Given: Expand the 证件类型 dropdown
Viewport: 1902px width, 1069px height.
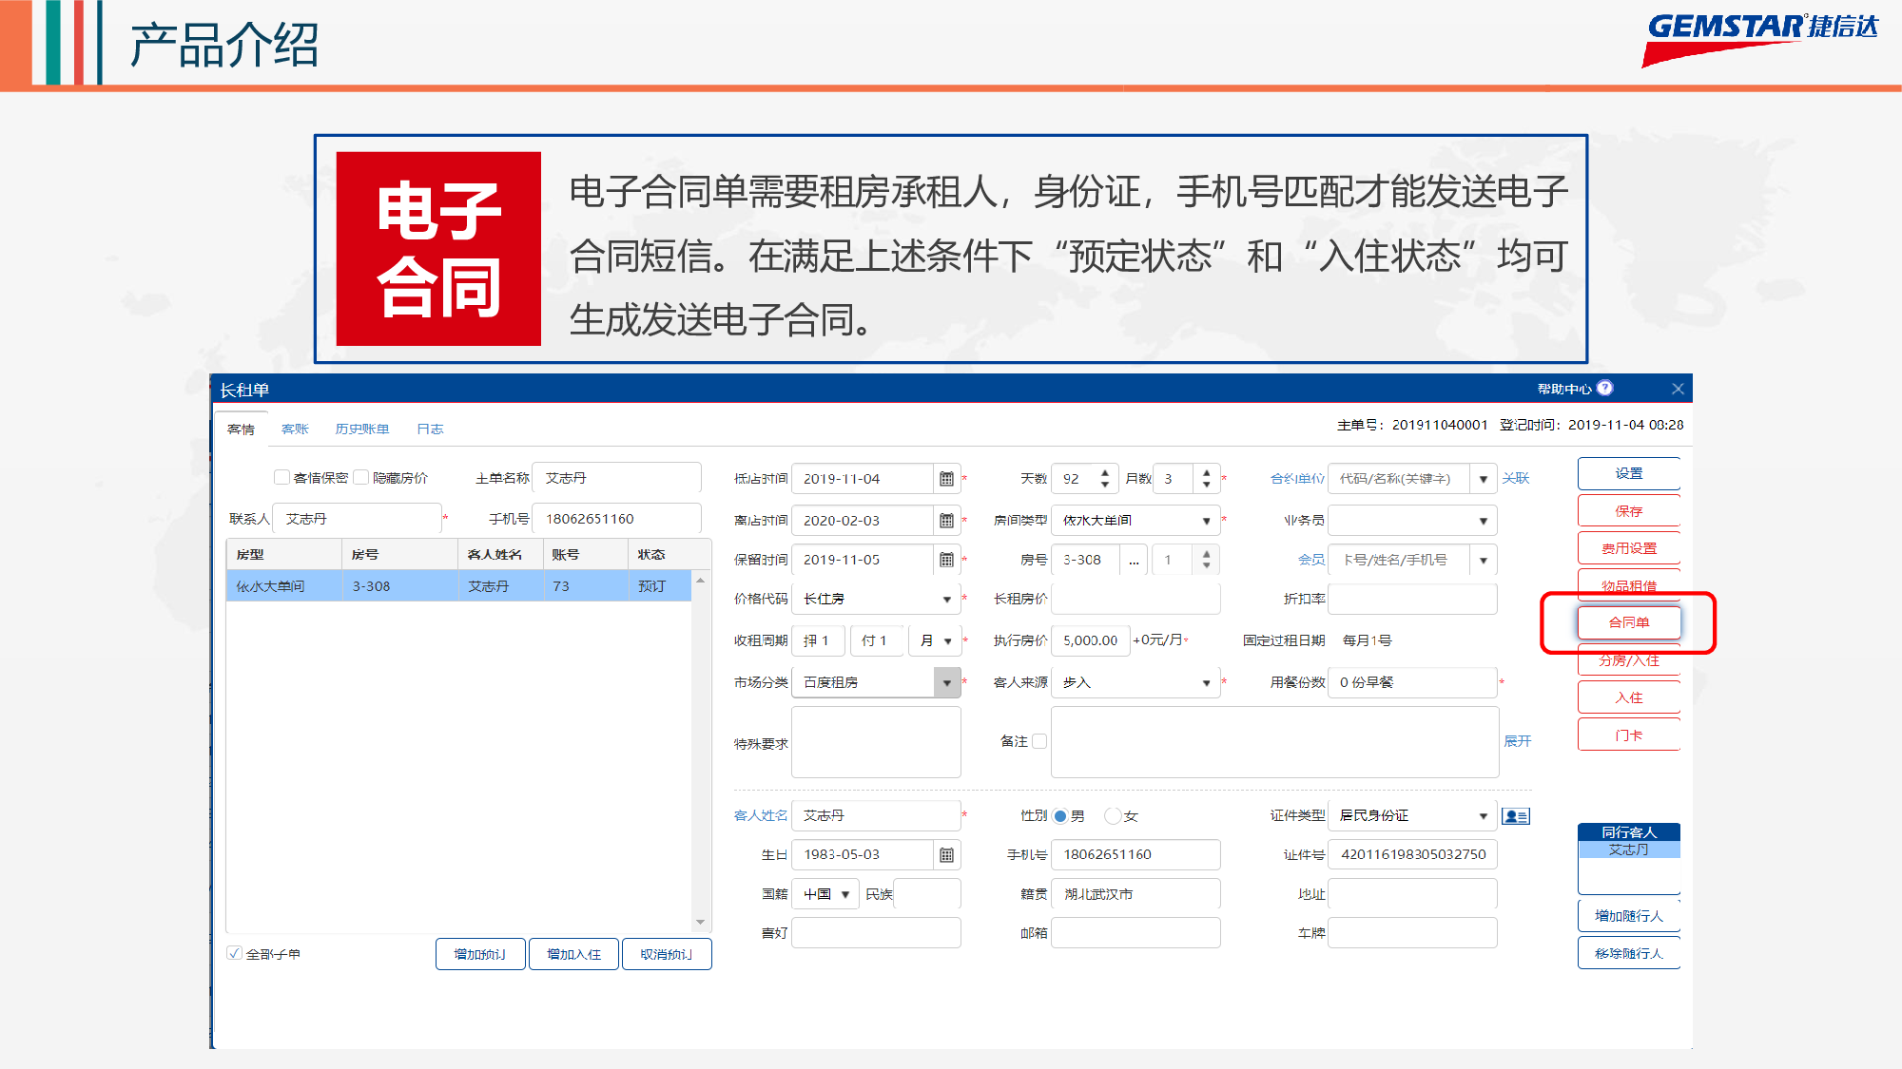Looking at the screenshot, I should (1484, 816).
